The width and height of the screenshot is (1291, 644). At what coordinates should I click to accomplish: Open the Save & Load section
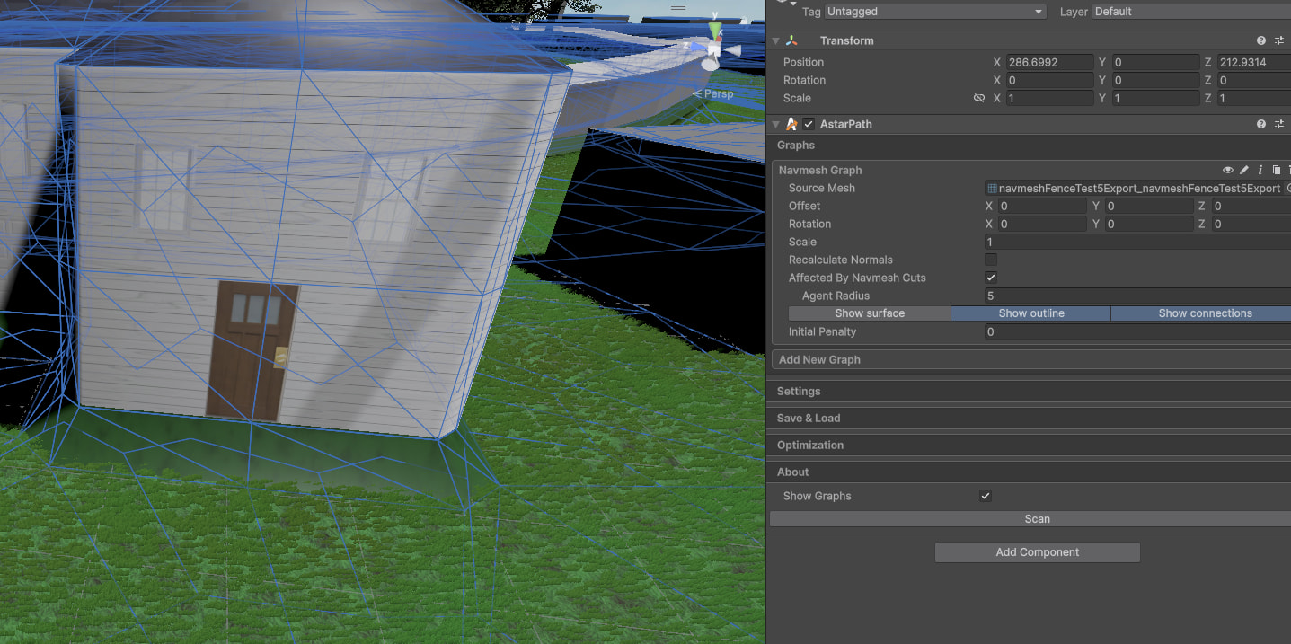pyautogui.click(x=809, y=418)
